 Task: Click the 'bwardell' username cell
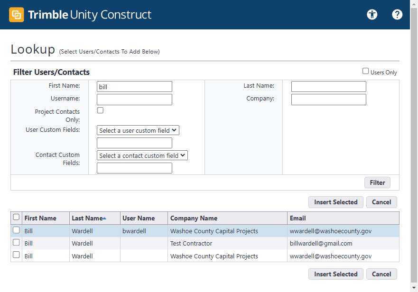(134, 231)
